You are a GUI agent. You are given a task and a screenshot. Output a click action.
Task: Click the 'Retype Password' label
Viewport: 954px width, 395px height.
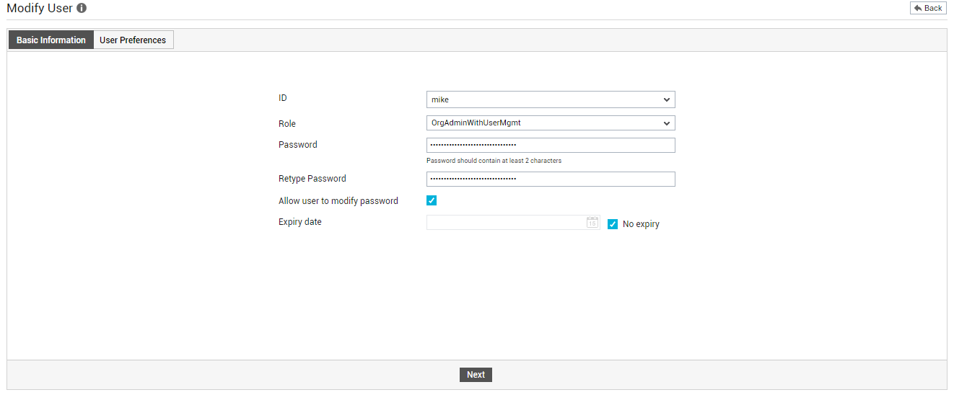(x=312, y=179)
